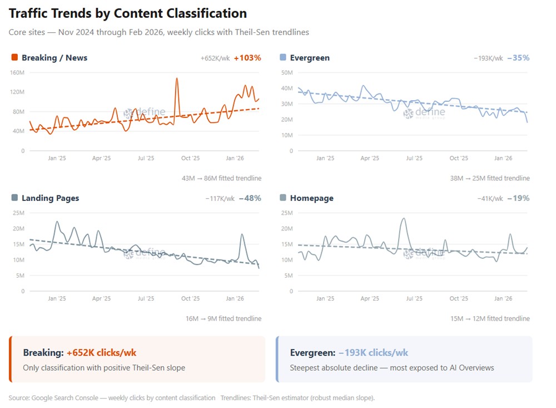Click the orange Breaking / News legend square

click(x=14, y=57)
